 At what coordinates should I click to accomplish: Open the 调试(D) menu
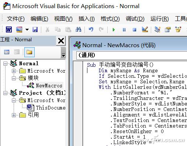(135, 19)
